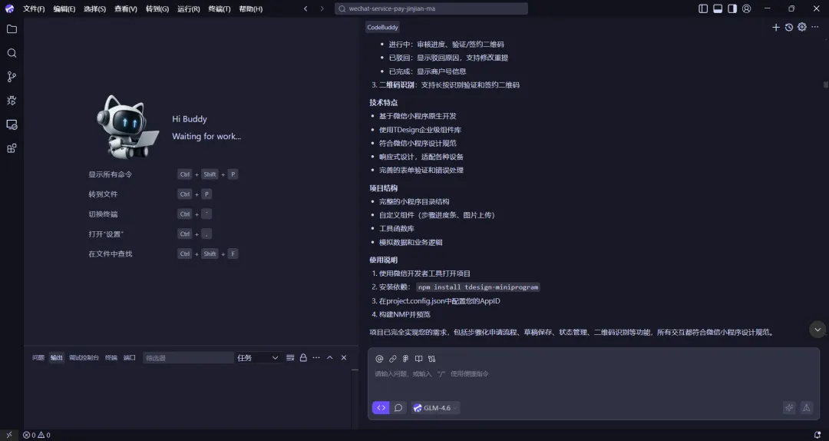This screenshot has width=829, height=441.
Task: Open the 任务 output channel dropdown
Action: (257, 358)
